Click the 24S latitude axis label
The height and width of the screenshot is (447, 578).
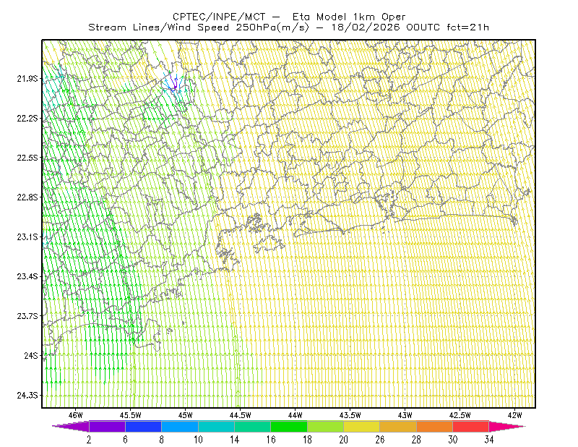click(x=31, y=355)
